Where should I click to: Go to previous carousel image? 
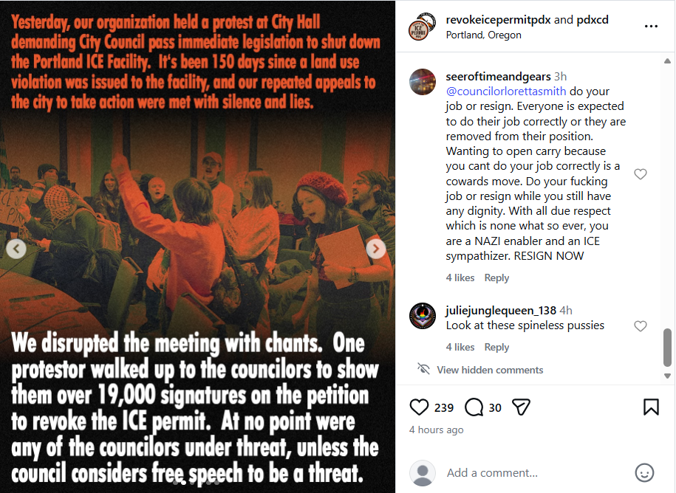(x=16, y=249)
